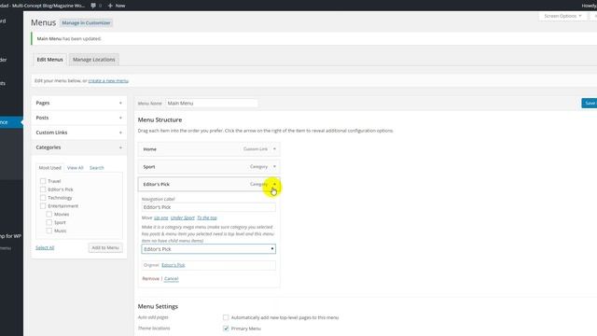Screen dimensions: 597x336
Task: Click the Navigation Label text field
Action: pos(209,207)
